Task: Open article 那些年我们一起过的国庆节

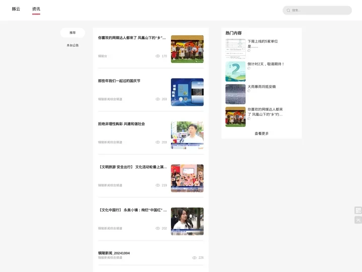Action: coord(119,81)
